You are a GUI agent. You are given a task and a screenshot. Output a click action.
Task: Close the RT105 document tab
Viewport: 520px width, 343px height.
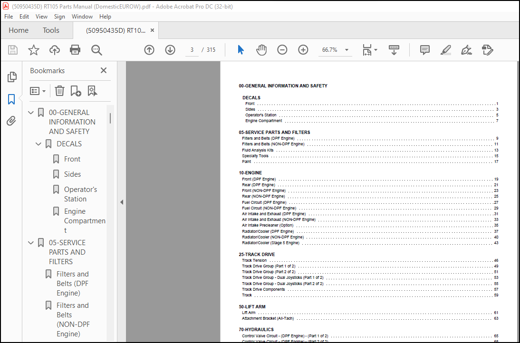[152, 30]
